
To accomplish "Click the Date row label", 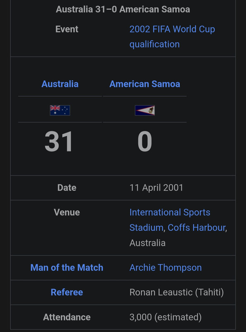I will 67,188.
